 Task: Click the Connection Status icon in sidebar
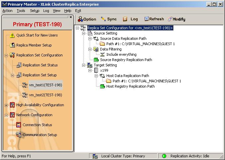click(19, 125)
